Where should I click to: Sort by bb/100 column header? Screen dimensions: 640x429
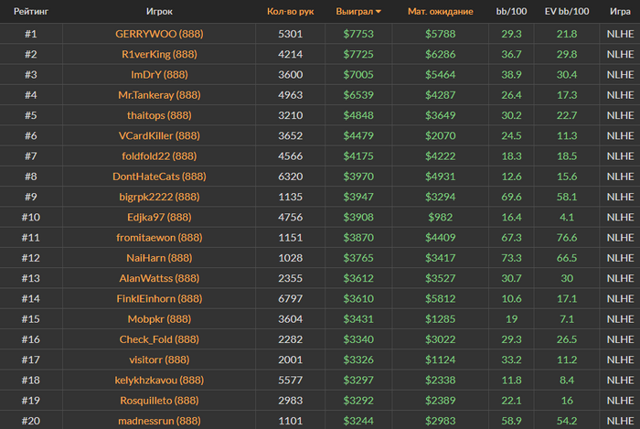coord(511,11)
